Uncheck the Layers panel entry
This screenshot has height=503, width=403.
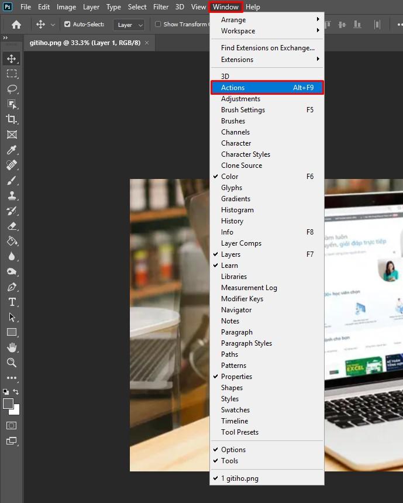(x=267, y=254)
